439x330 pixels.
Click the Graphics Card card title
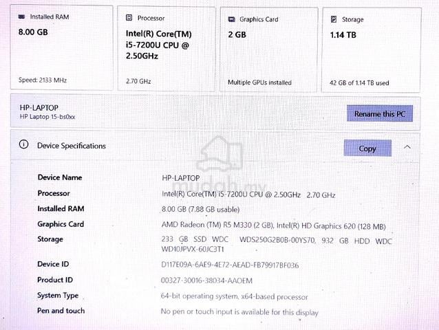259,19
